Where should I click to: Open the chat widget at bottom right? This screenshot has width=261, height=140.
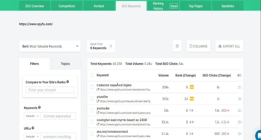pos(258,135)
